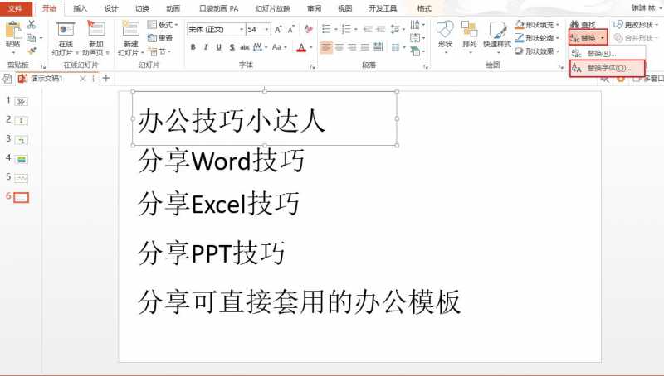Click the 查找 find binoculars button
Screen dimensions: 664x376
pos(583,25)
